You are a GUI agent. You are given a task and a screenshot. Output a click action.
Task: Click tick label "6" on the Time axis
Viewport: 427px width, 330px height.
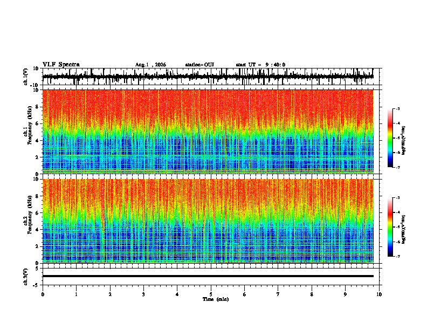click(245, 294)
